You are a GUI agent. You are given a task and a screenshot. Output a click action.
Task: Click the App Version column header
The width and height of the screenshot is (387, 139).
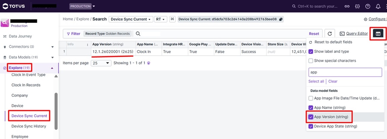[x=113, y=45]
